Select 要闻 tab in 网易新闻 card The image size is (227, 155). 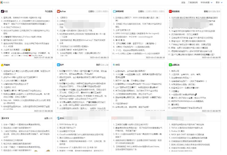click(206, 11)
